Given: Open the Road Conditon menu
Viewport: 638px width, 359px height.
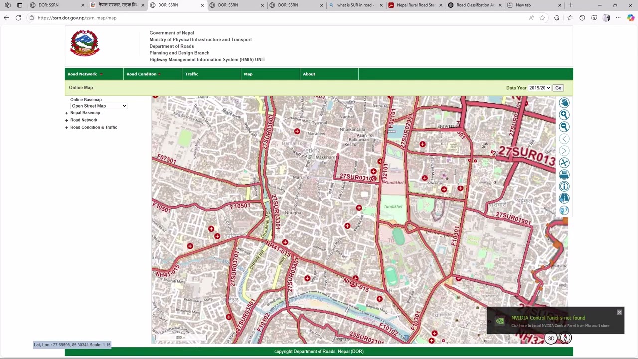Looking at the screenshot, I should click(x=153, y=74).
